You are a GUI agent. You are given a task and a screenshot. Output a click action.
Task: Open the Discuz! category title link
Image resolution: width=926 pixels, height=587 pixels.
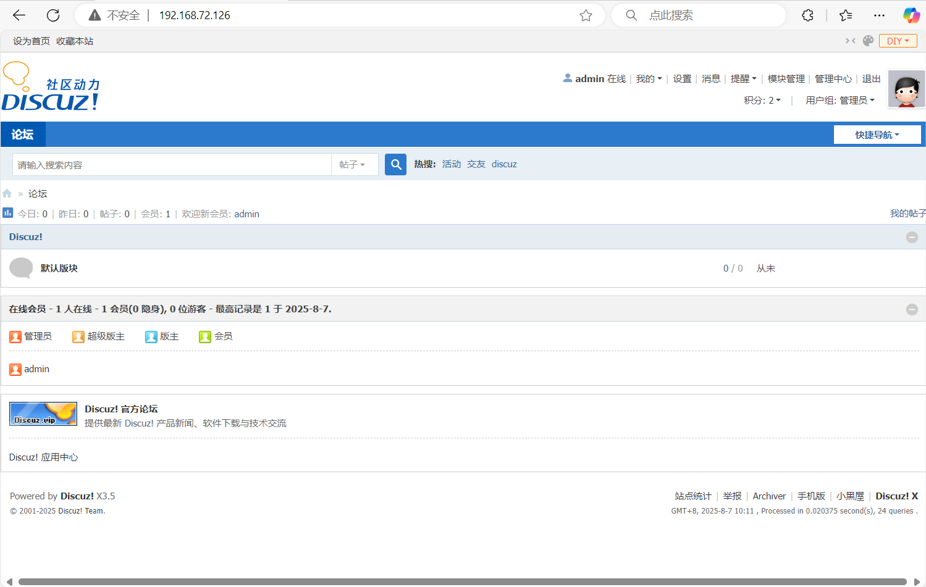[x=26, y=236]
